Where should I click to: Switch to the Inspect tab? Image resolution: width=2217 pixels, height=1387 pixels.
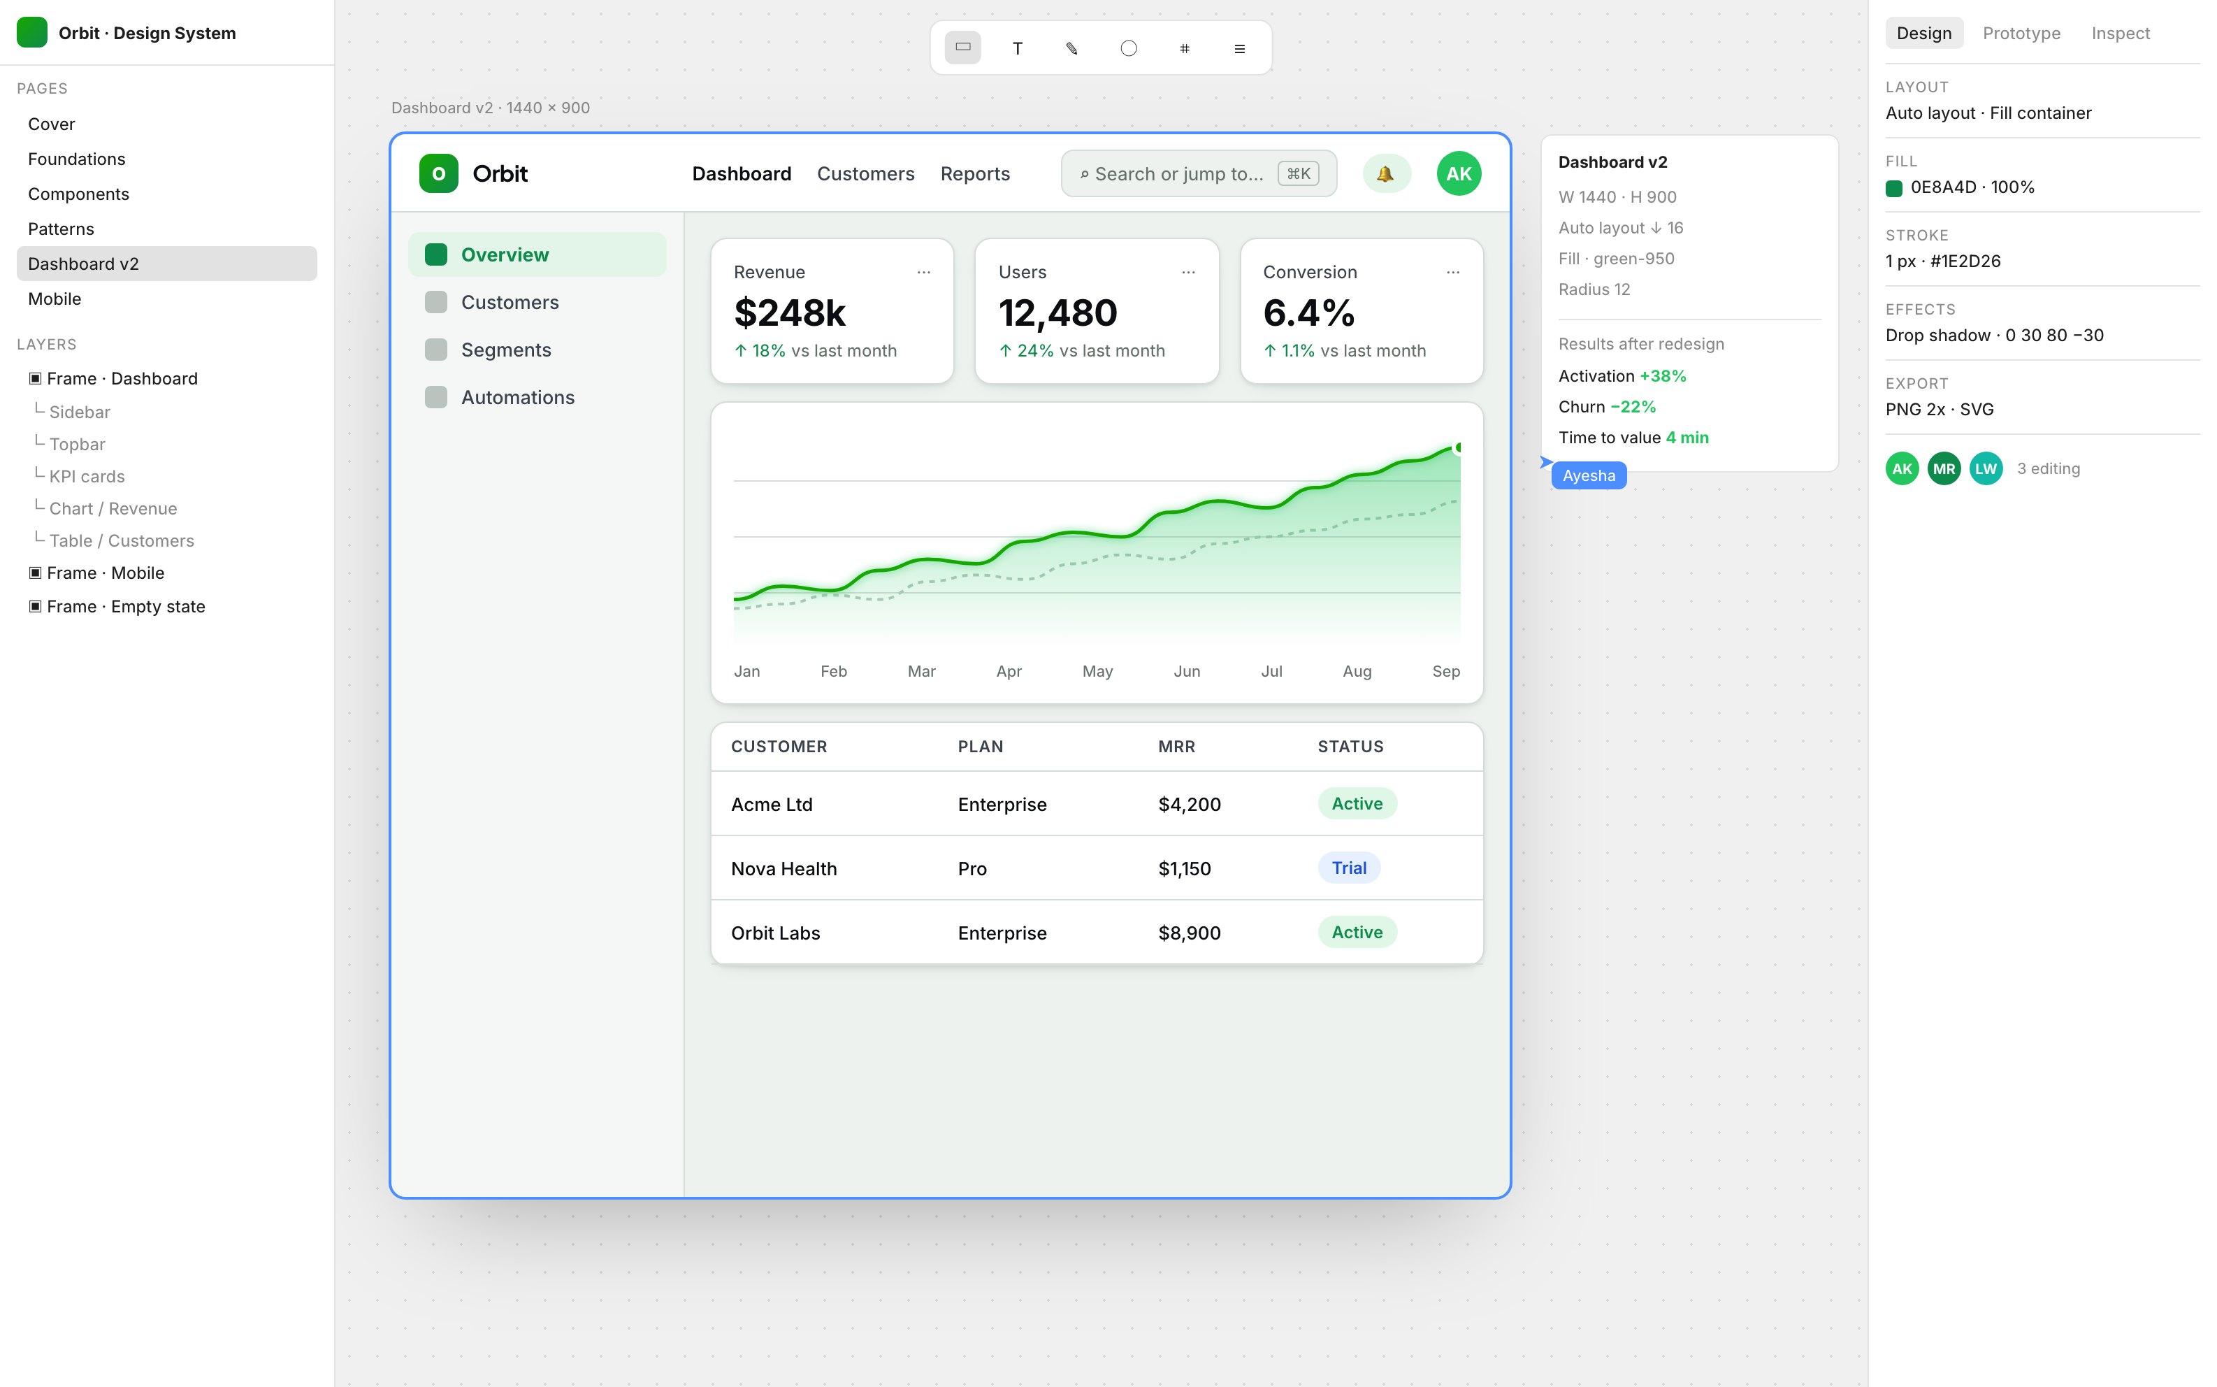point(2120,33)
